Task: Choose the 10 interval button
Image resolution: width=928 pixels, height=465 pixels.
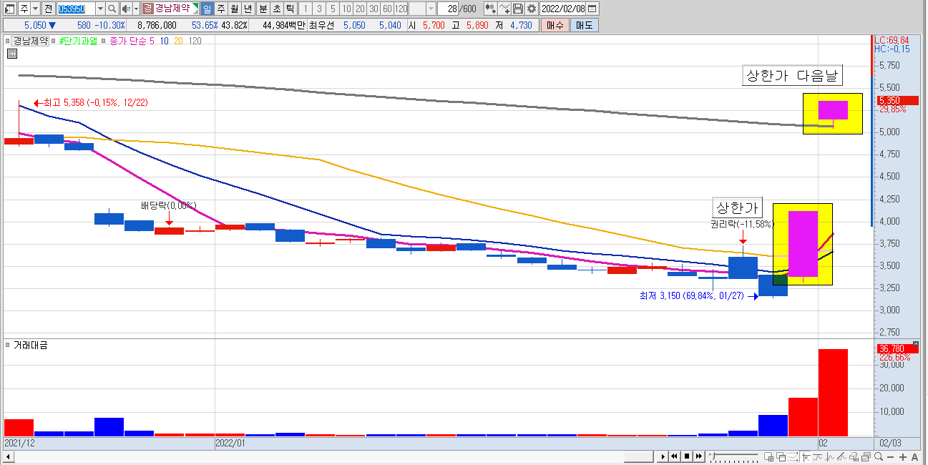Action: (346, 9)
